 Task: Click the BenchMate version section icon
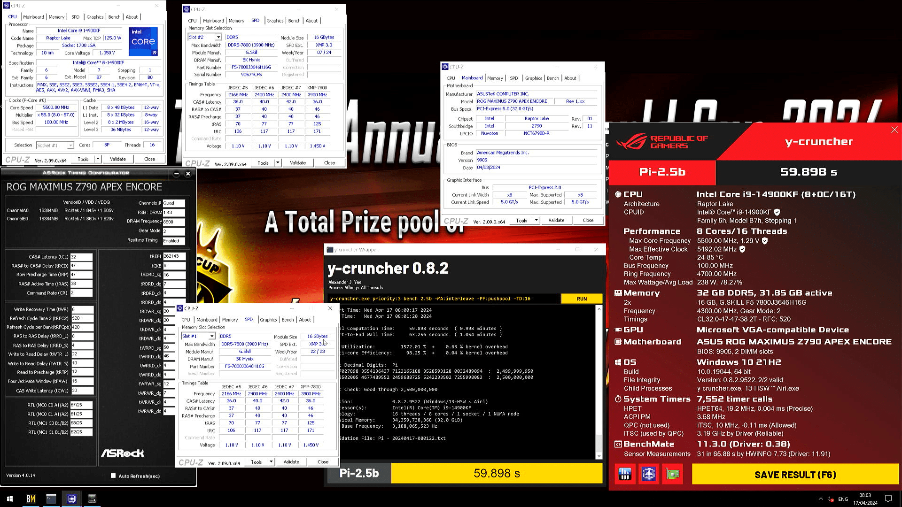pos(618,444)
